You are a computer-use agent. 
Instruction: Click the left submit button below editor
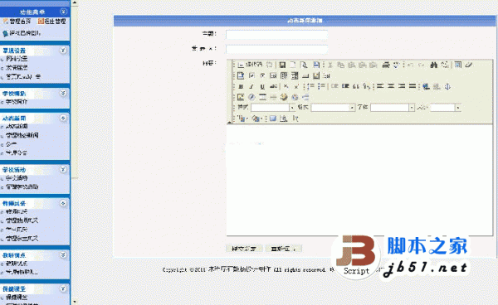point(244,249)
